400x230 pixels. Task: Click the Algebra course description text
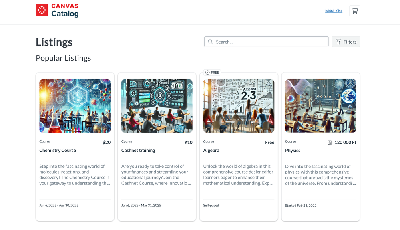pyautogui.click(x=238, y=175)
